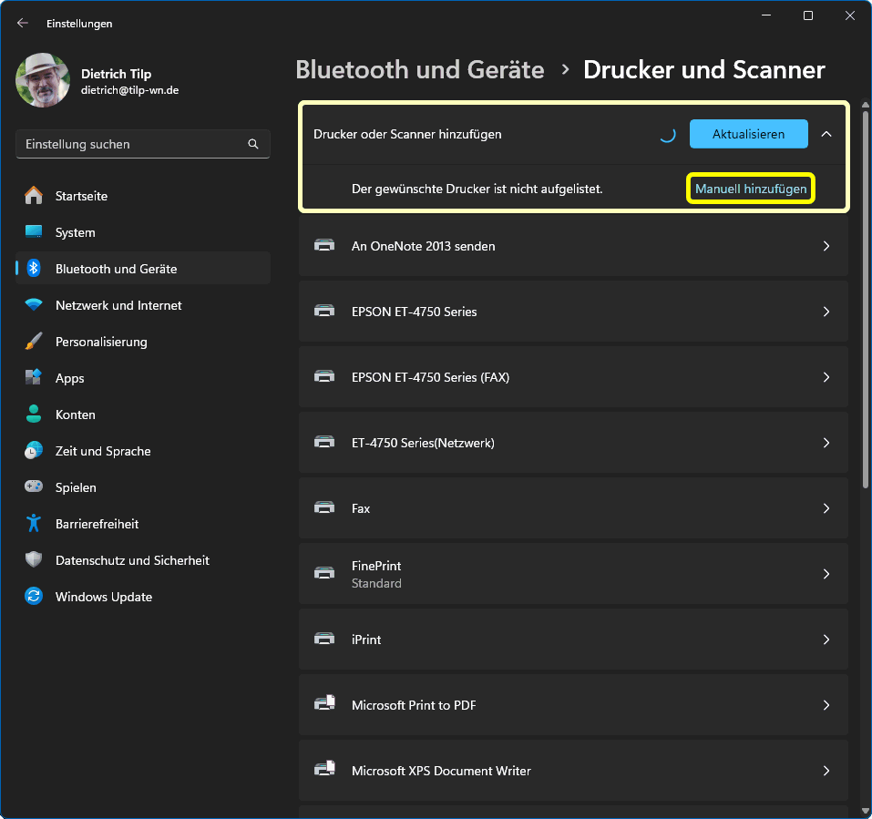Viewport: 872px width, 819px height.
Task: Click the Manuell hinzufügen link
Action: [750, 189]
